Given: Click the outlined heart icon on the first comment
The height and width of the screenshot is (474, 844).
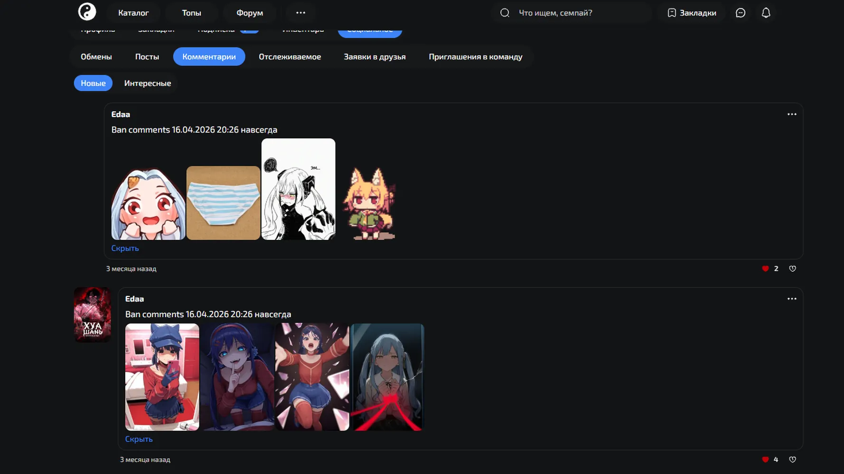Looking at the screenshot, I should (792, 269).
